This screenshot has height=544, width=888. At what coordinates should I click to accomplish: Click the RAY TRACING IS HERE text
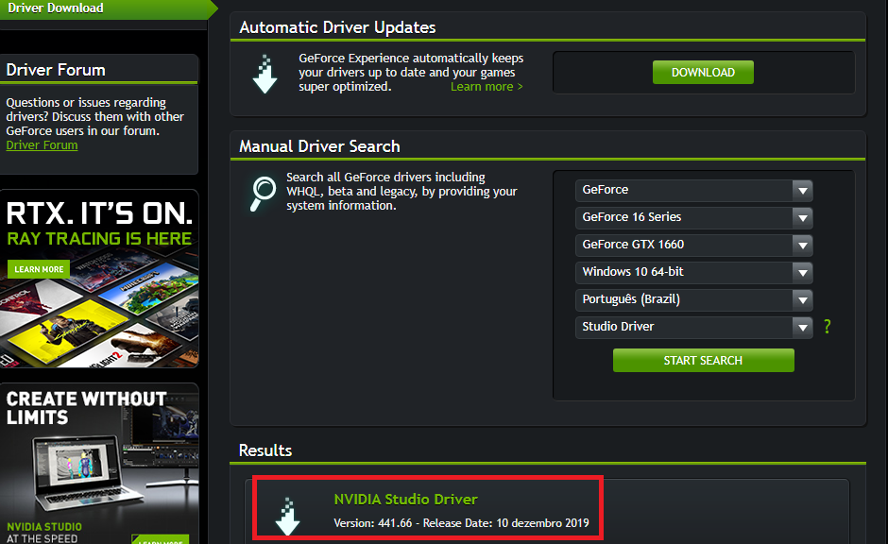(99, 239)
